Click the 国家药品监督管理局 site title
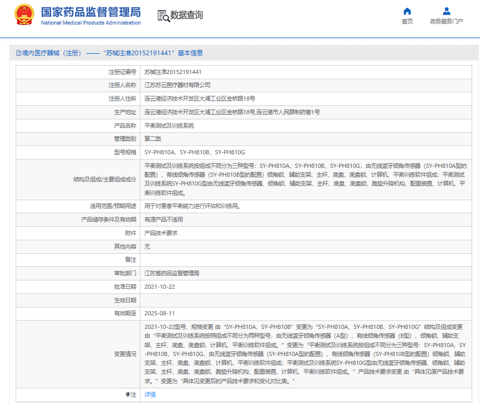The height and width of the screenshot is (405, 480). pos(91,11)
